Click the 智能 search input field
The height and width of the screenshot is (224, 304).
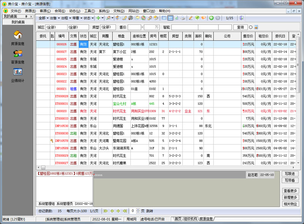coord(185,27)
